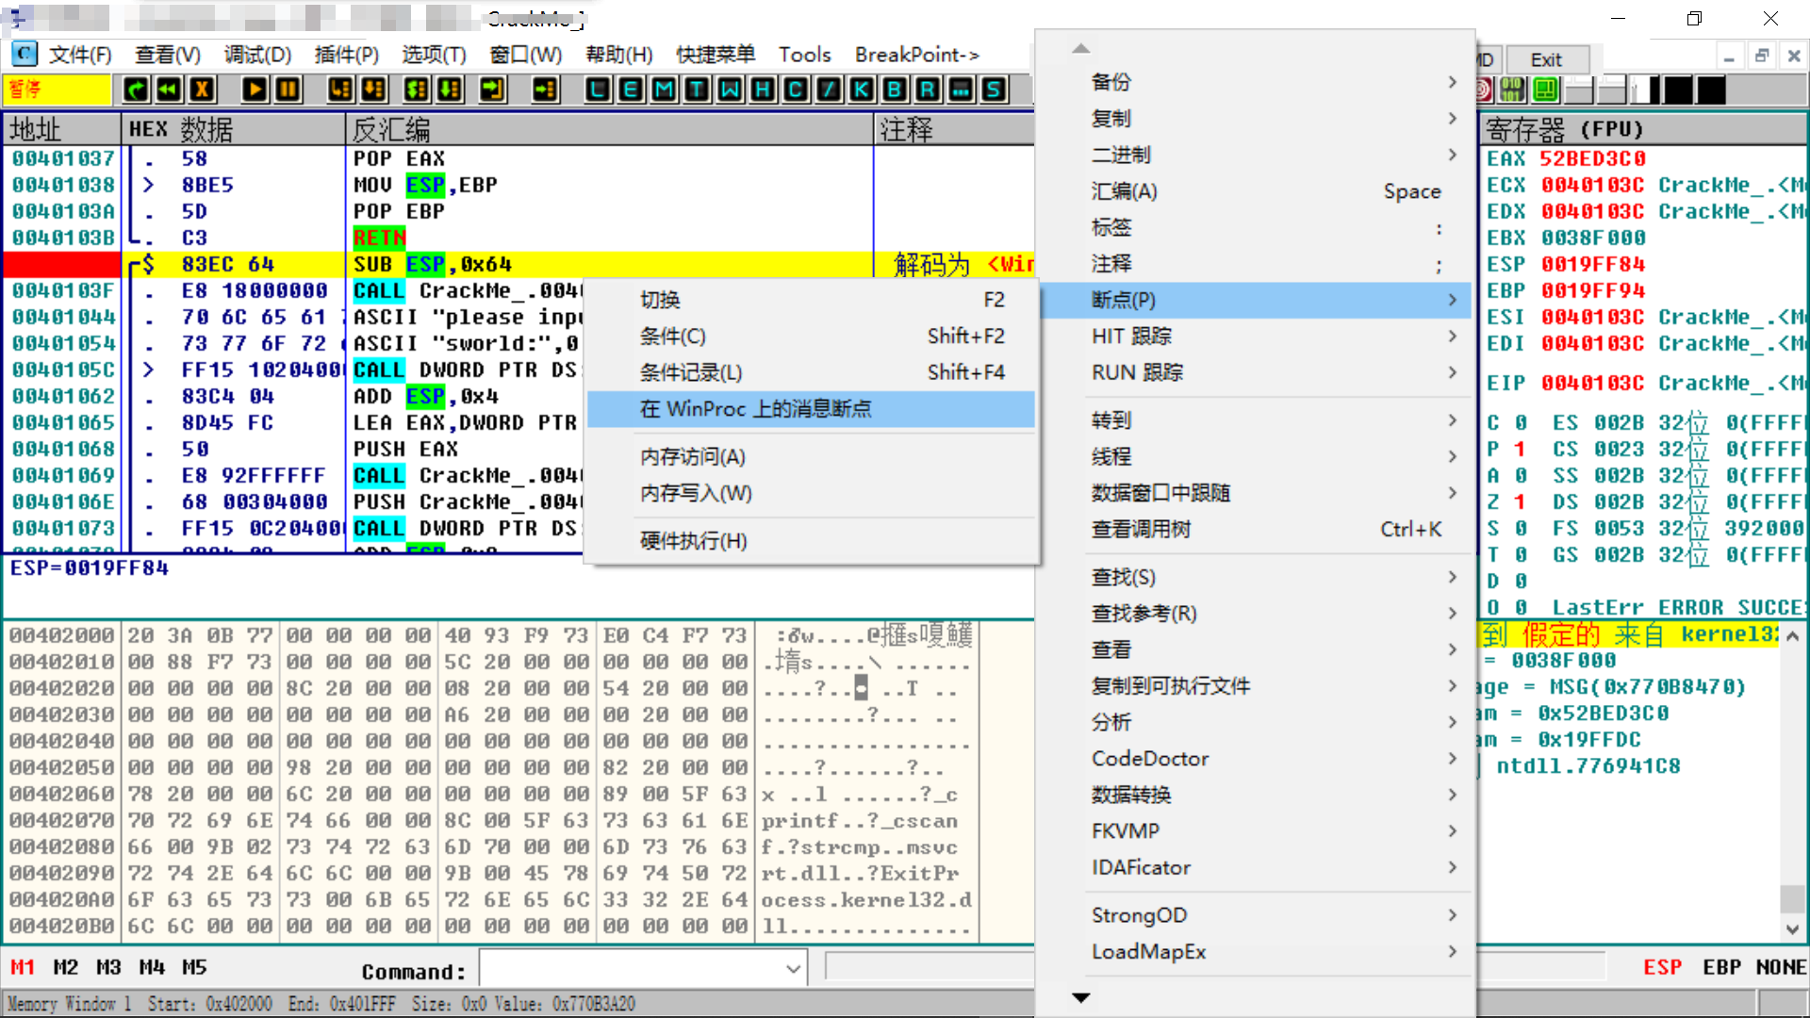Click the context menu bottom scroll arrow
1810x1018 pixels.
click(1081, 997)
